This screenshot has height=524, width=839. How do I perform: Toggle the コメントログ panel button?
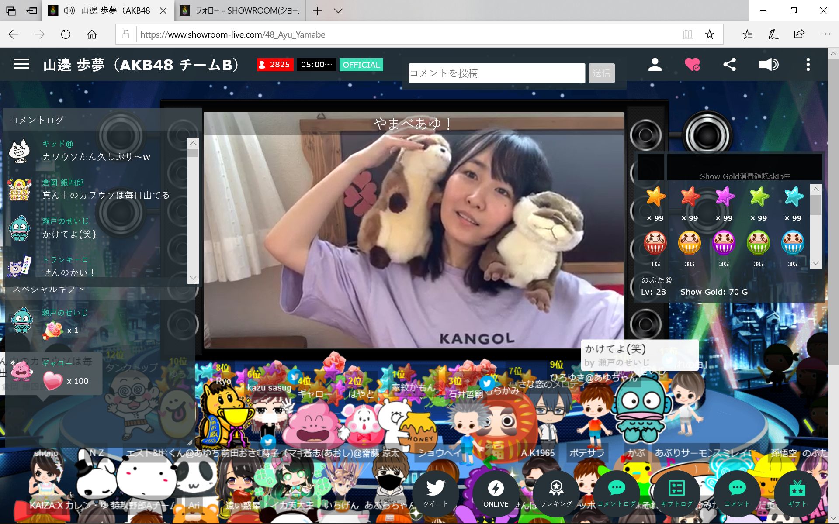tap(617, 494)
